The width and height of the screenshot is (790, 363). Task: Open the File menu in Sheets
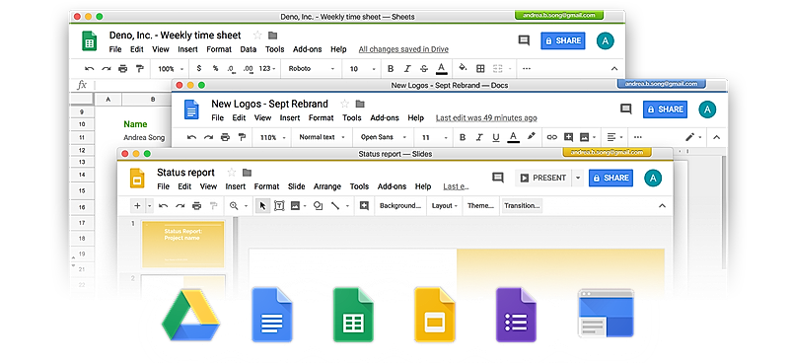[x=115, y=49]
